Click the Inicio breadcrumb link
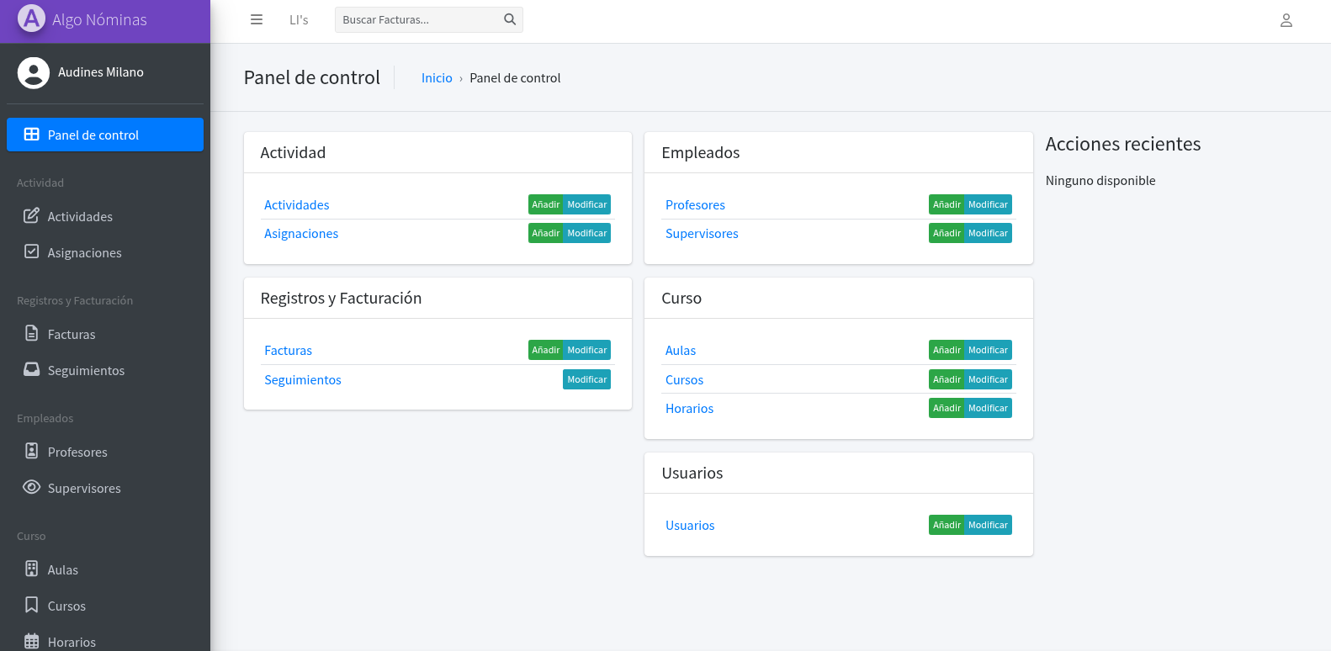The height and width of the screenshot is (651, 1331). coord(437,78)
